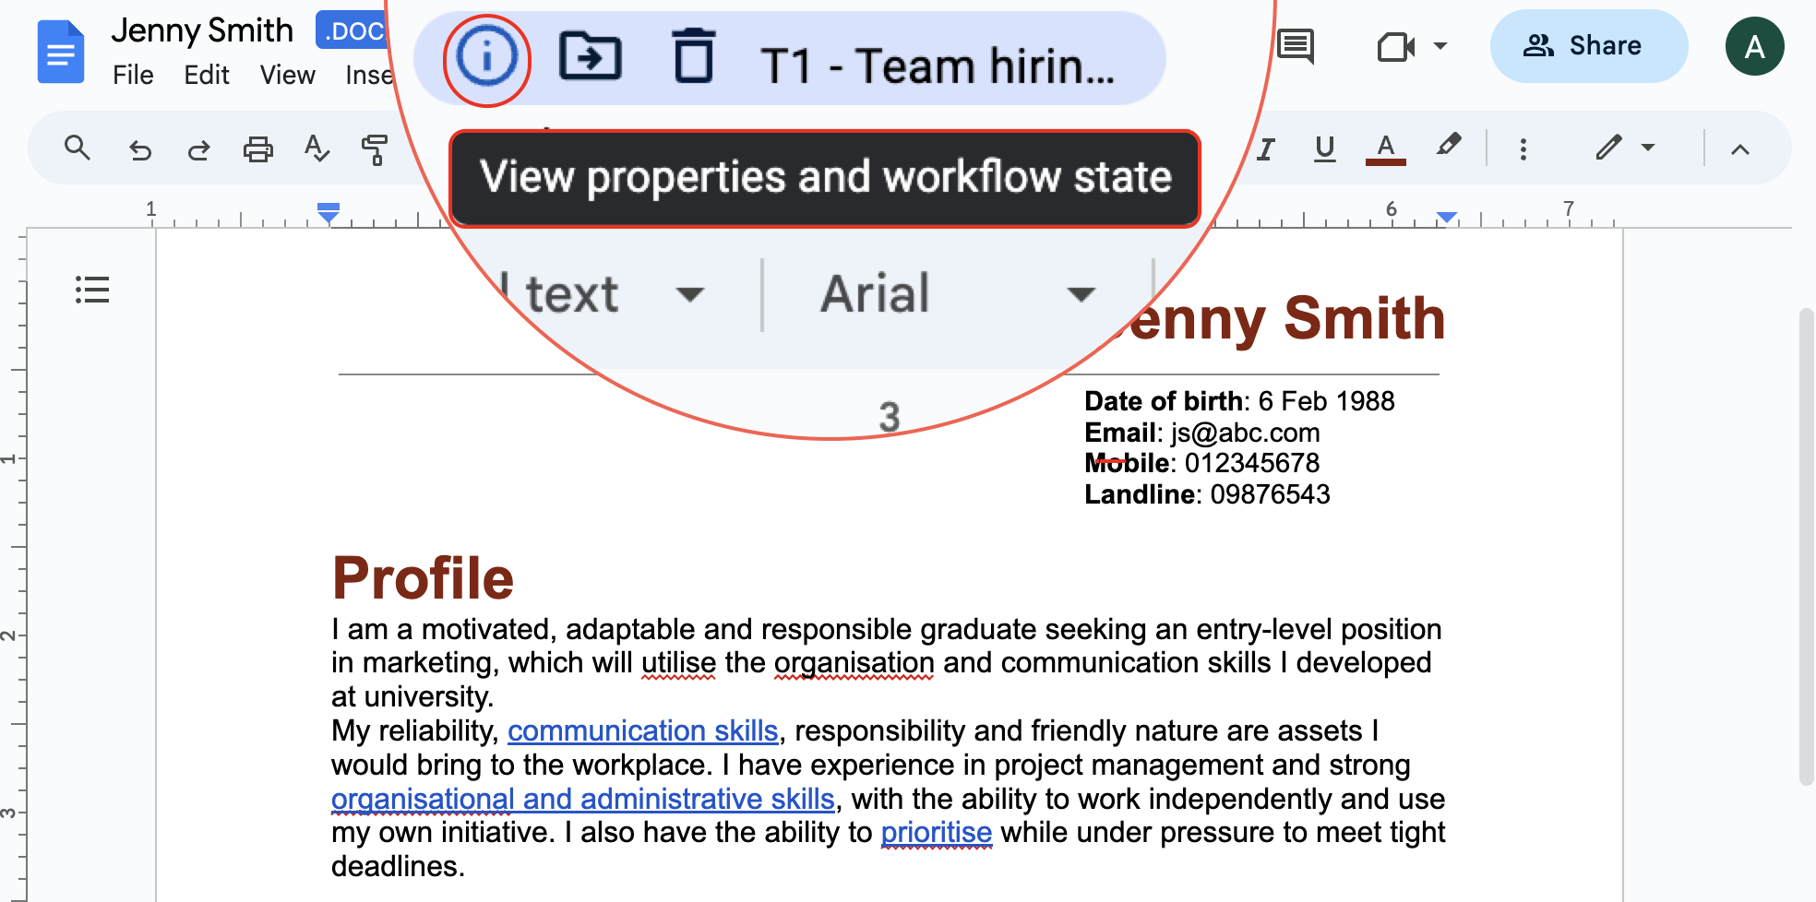Click the move to folder icon
This screenshot has width=1816, height=902.
(590, 57)
